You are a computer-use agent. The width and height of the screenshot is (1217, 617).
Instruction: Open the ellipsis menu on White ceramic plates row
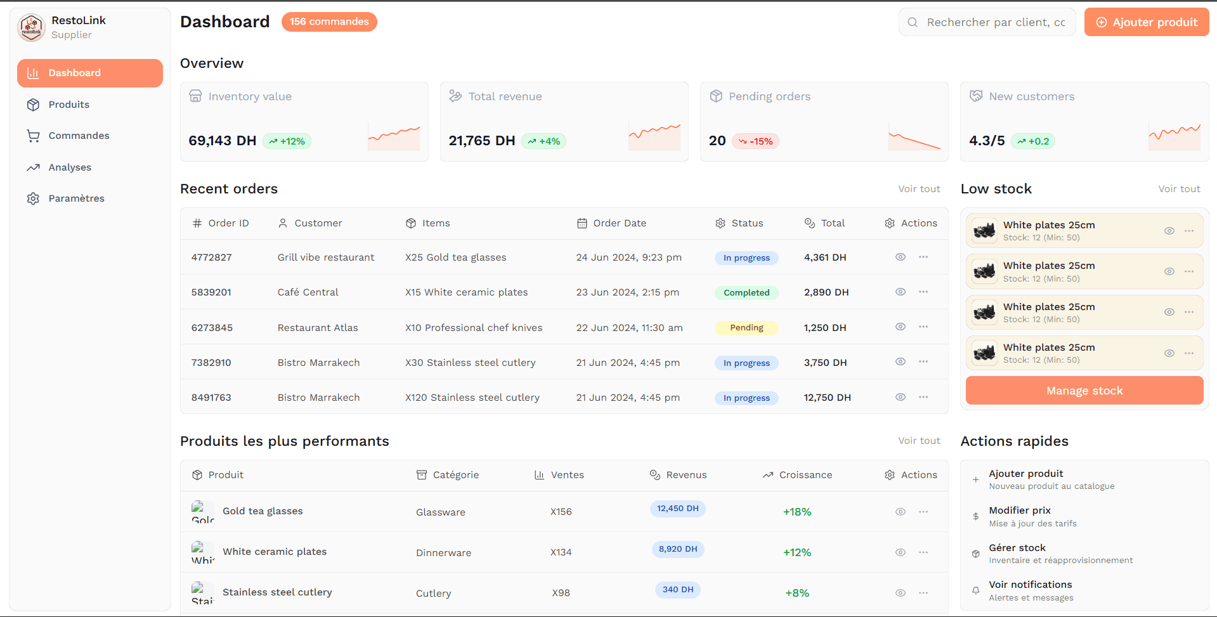pos(923,552)
